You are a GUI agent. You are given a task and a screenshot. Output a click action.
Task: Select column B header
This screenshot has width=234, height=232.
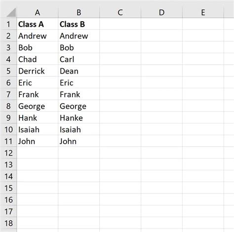click(x=79, y=12)
